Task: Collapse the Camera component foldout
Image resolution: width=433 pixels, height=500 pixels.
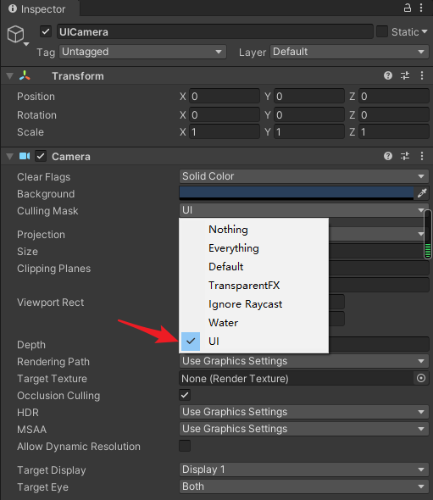Action: point(10,156)
